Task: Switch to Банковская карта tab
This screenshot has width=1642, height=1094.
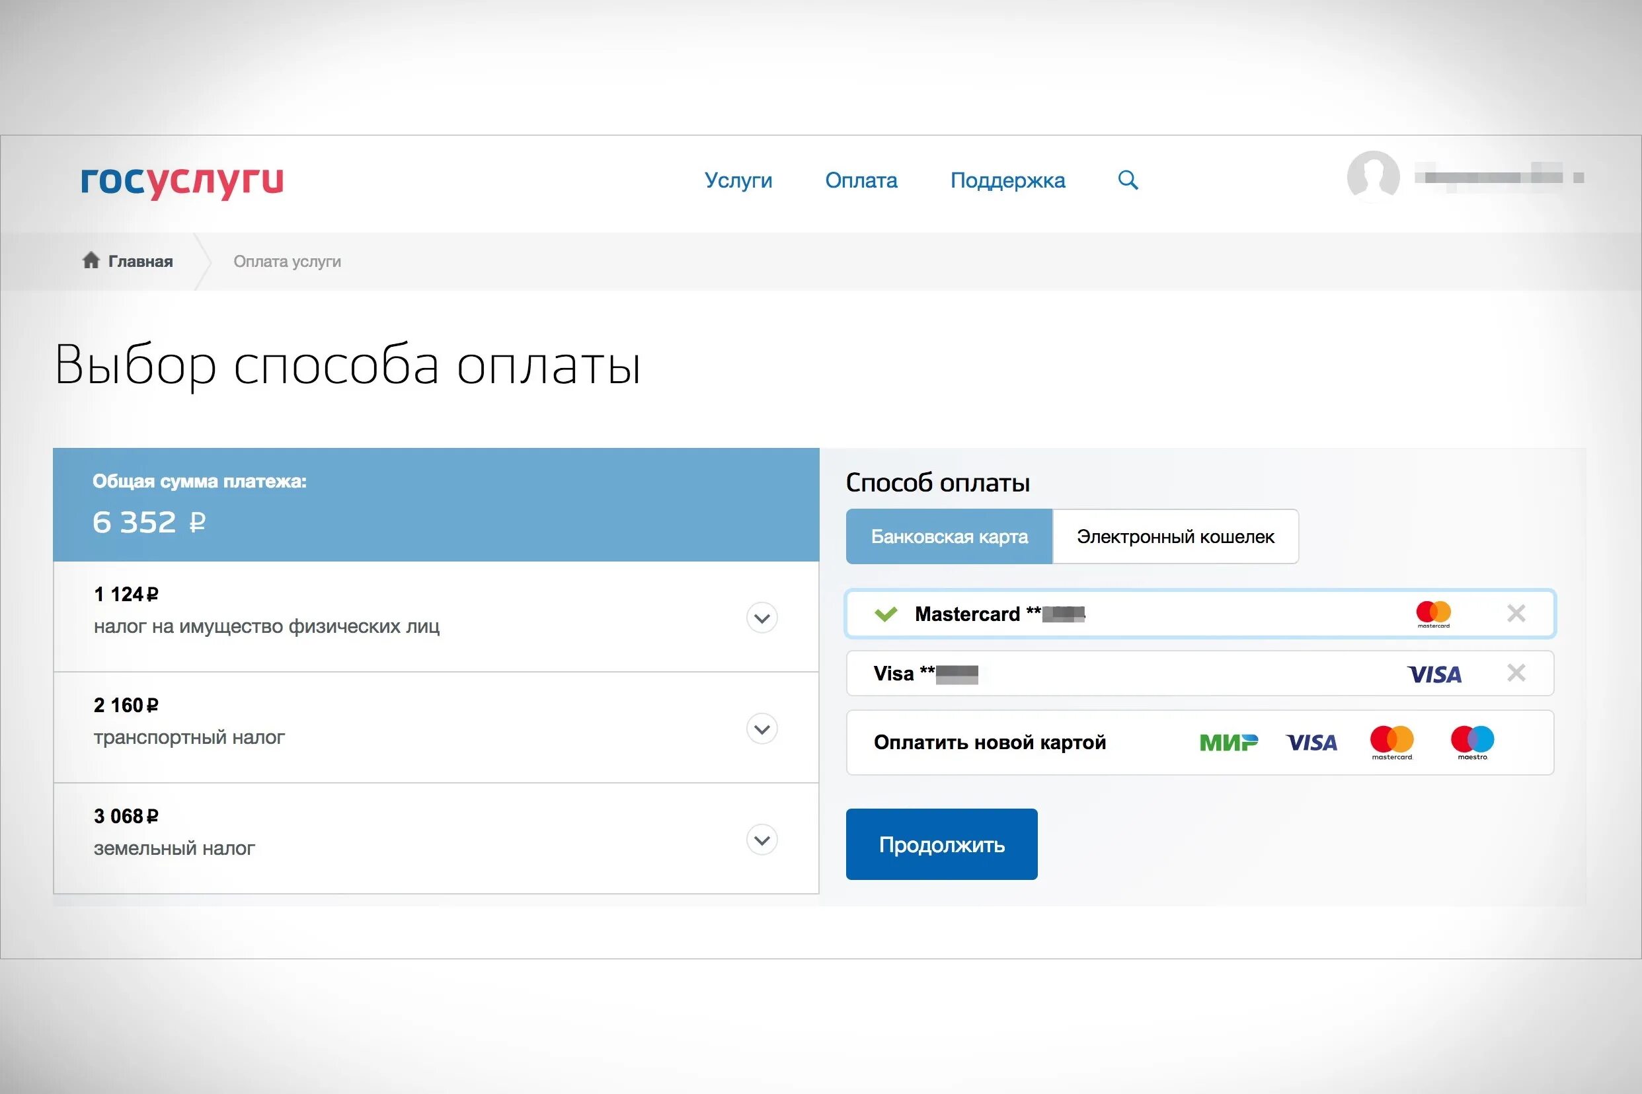Action: [x=949, y=536]
